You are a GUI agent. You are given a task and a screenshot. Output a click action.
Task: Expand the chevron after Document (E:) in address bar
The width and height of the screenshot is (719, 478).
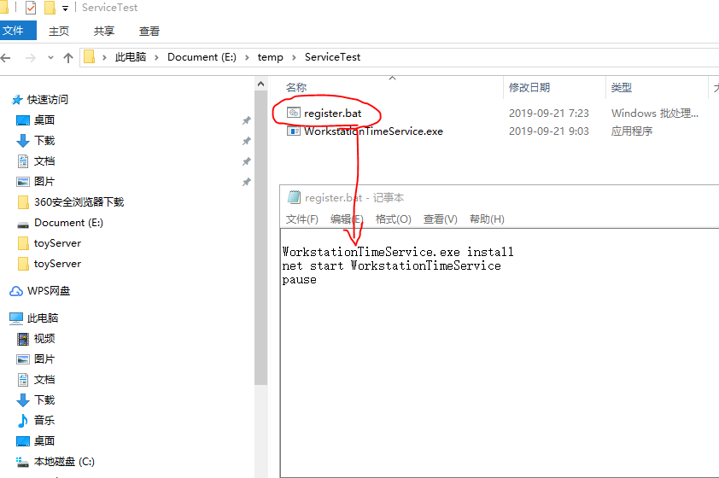[x=247, y=57]
